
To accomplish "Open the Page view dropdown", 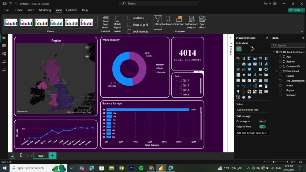I will pos(105,22).
